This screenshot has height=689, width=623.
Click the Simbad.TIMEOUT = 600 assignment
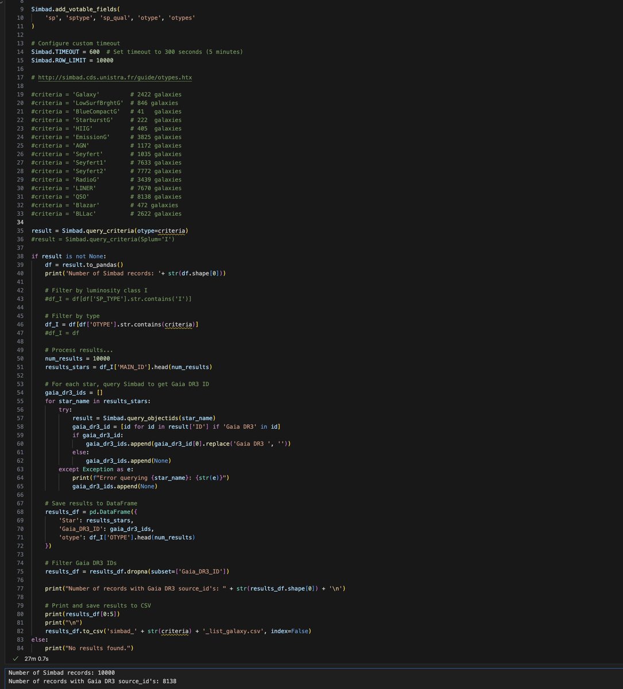(65, 52)
